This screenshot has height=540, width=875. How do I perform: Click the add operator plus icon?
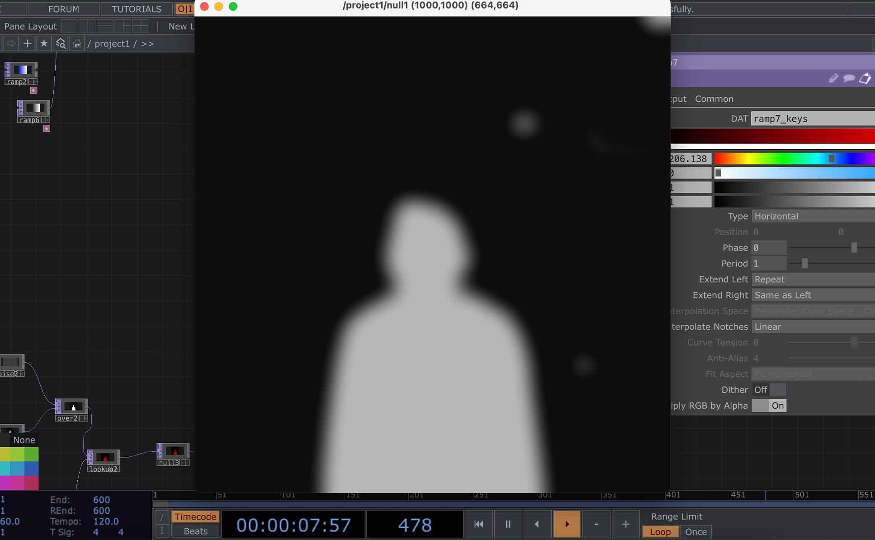pyautogui.click(x=27, y=43)
